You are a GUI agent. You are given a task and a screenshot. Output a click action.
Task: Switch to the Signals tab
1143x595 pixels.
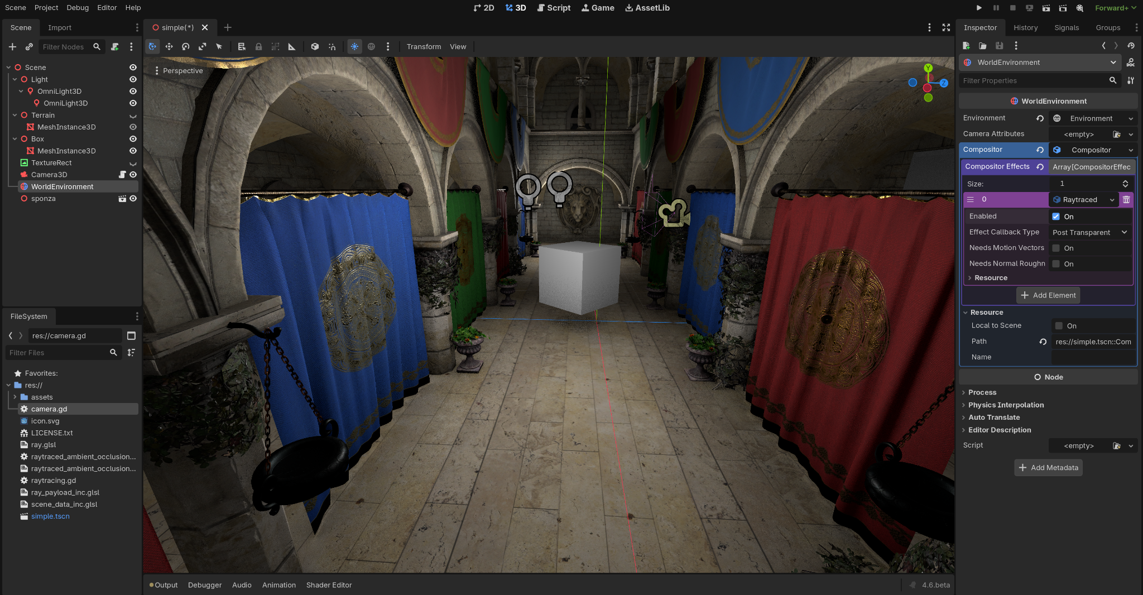(1067, 27)
